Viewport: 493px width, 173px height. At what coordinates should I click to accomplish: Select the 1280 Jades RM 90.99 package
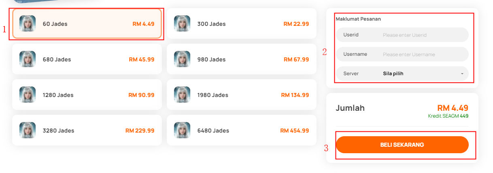(87, 95)
